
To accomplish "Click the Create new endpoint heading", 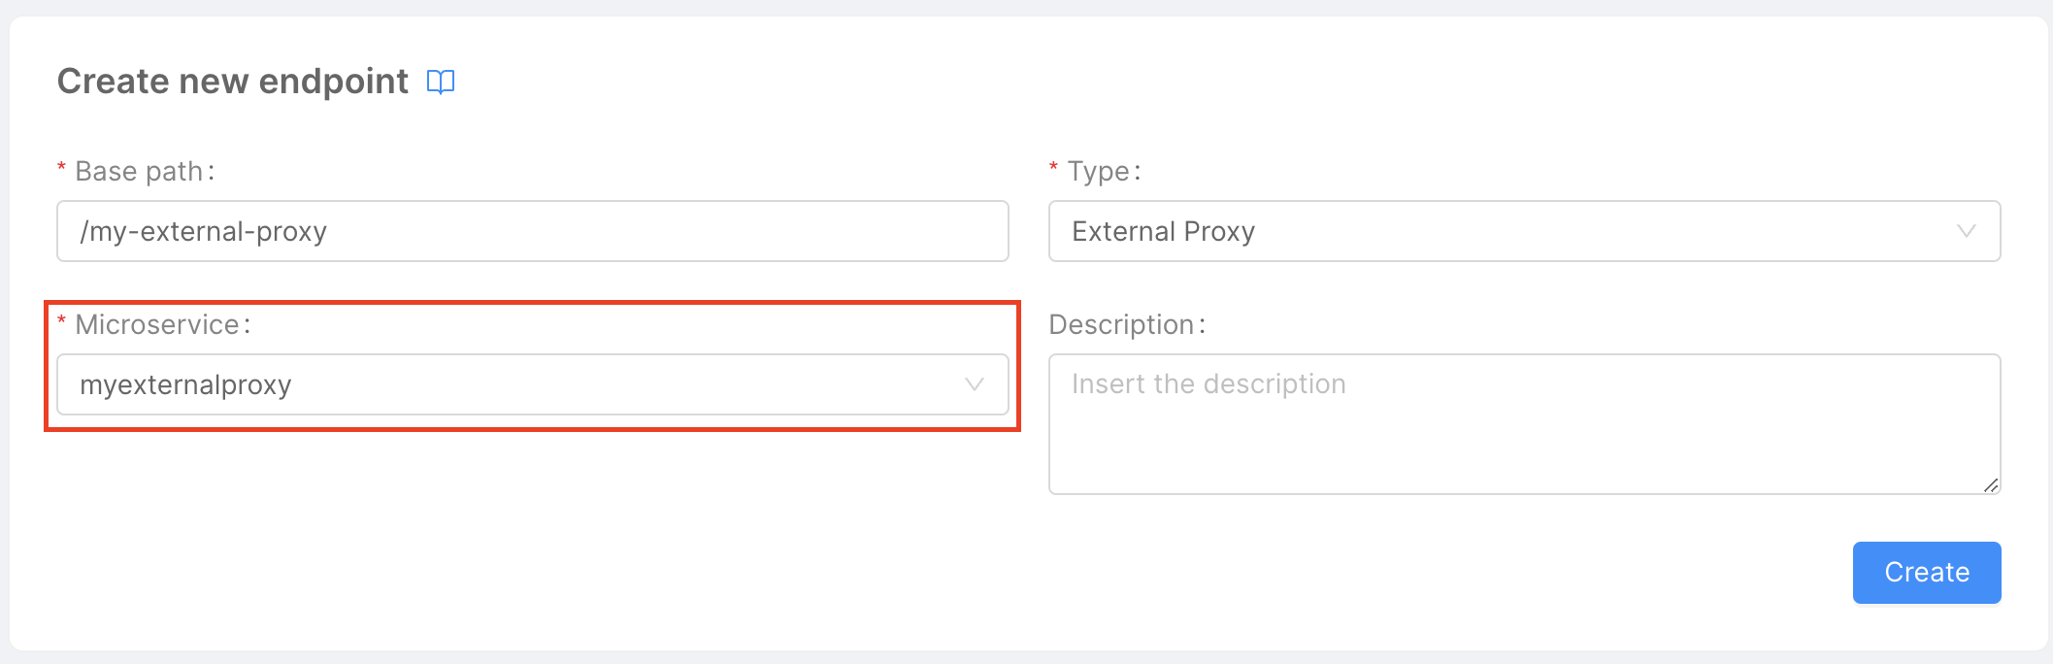I will pyautogui.click(x=233, y=82).
